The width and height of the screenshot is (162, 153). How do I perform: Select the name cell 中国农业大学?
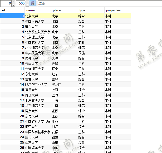click(38, 42)
